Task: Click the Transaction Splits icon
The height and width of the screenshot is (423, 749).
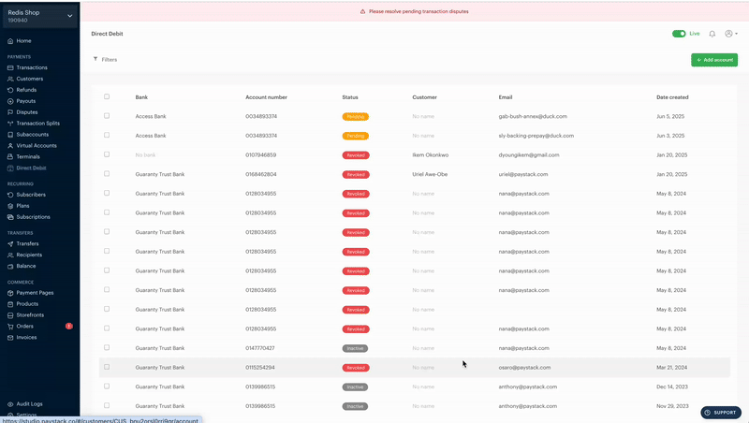Action: click(x=10, y=124)
